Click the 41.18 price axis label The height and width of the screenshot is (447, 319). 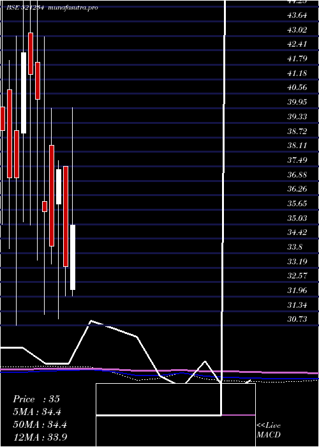pyautogui.click(x=297, y=73)
